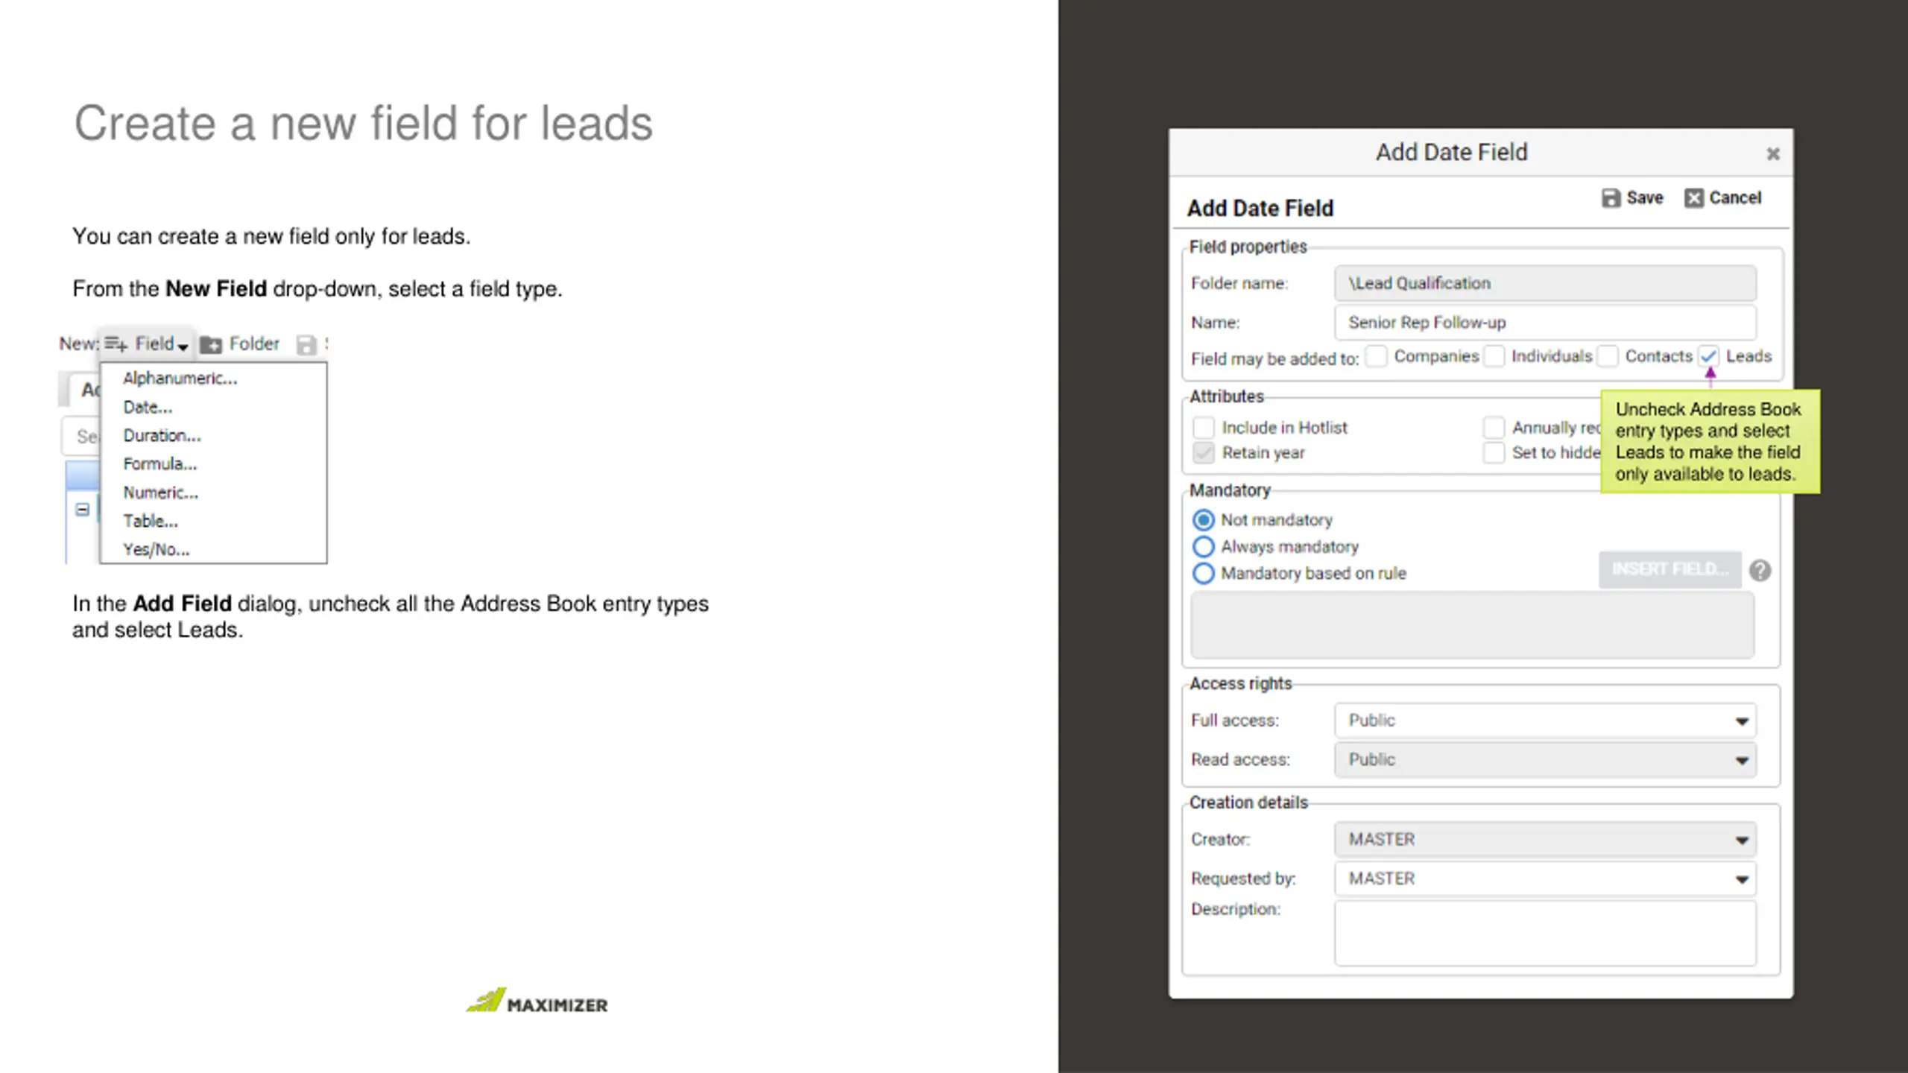Collapse the tree node minus icon
1908x1073 pixels.
[x=83, y=510]
